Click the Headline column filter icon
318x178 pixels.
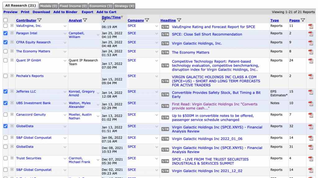(179, 20)
